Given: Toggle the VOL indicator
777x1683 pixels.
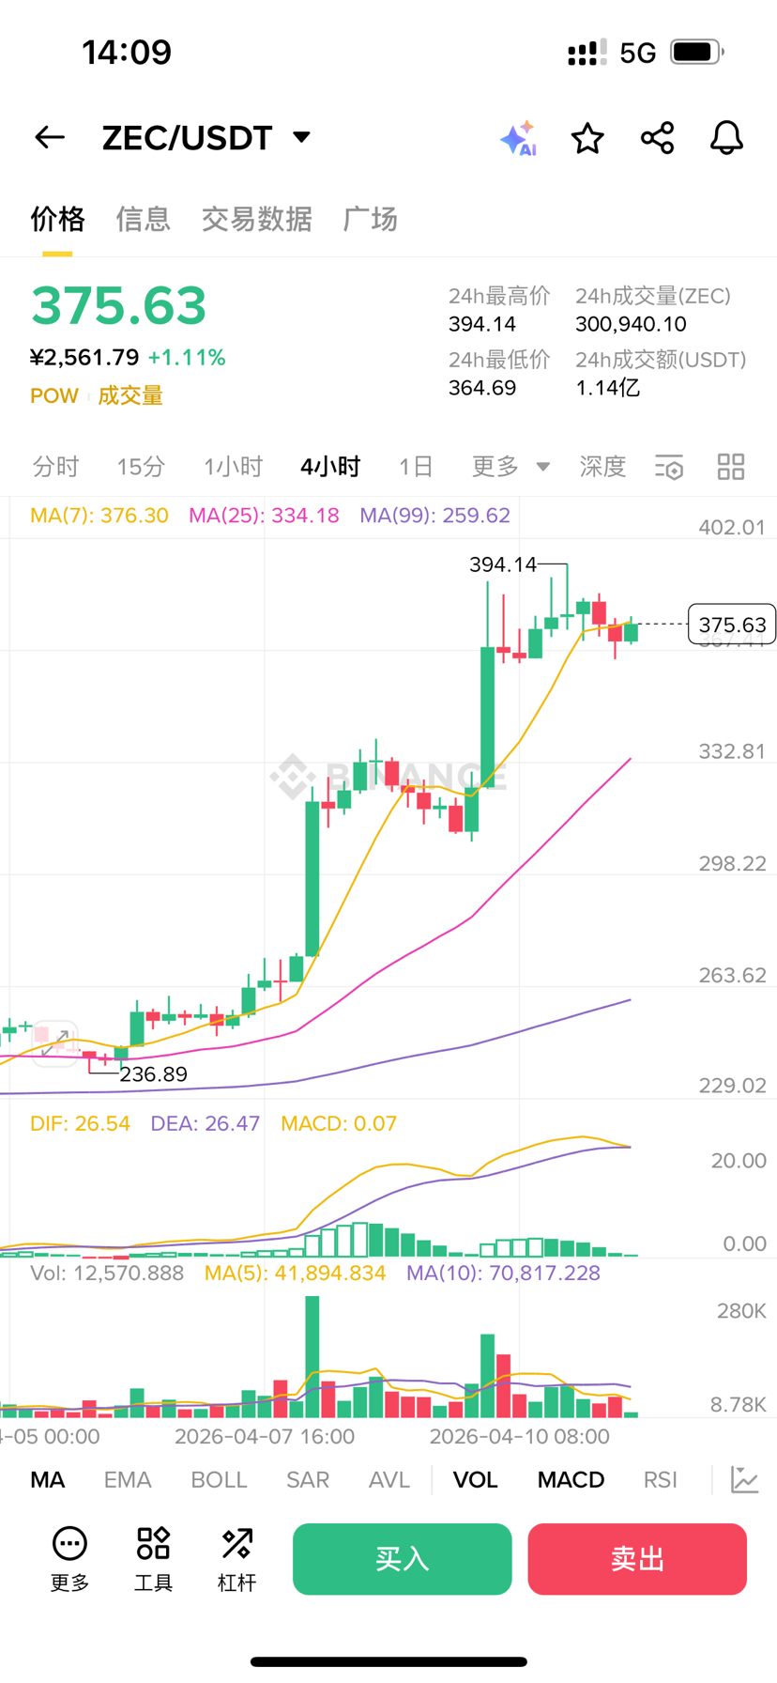Looking at the screenshot, I should (x=475, y=1480).
